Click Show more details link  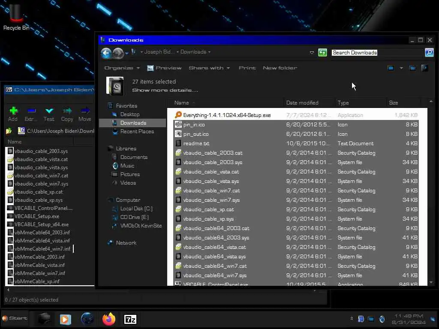[165, 90]
